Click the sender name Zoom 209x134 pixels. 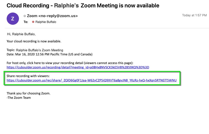[x=32, y=16]
